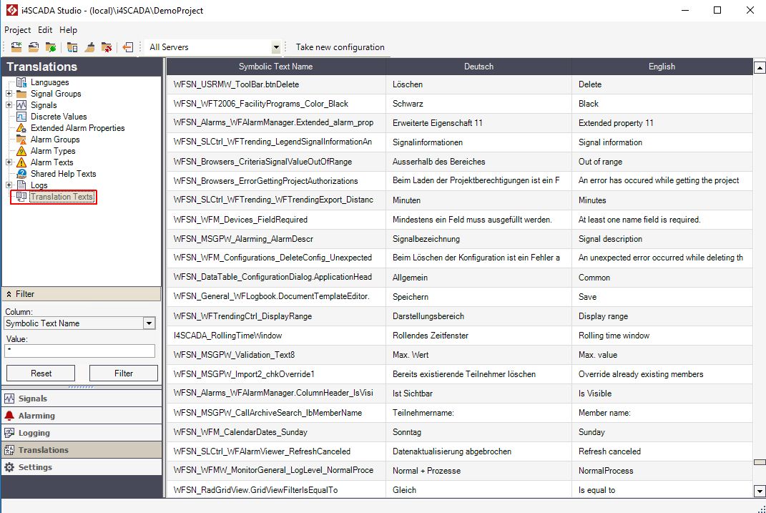Collapse the Filter panel header
The image size is (766, 513).
[x=81, y=294]
